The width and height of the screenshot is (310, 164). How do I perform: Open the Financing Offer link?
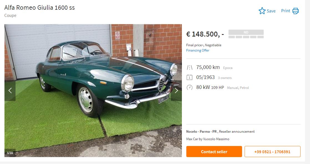[198, 50]
